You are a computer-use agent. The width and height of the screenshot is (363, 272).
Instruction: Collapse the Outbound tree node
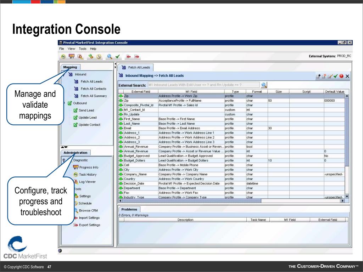pyautogui.click(x=64, y=103)
